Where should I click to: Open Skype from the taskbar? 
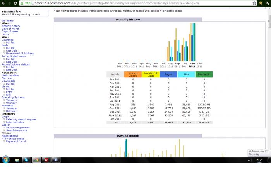tap(26, 160)
